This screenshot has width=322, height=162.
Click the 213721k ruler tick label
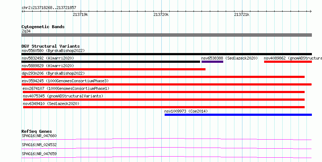pos(242,14)
